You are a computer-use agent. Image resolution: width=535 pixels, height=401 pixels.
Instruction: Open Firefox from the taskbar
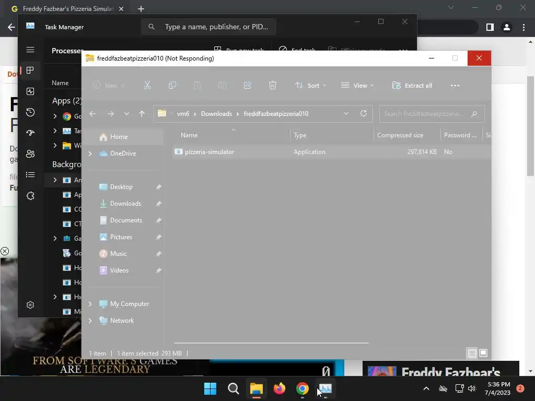[x=280, y=388]
